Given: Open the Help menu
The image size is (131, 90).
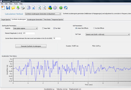Looking at the screenshot, I should (x=21, y=4).
